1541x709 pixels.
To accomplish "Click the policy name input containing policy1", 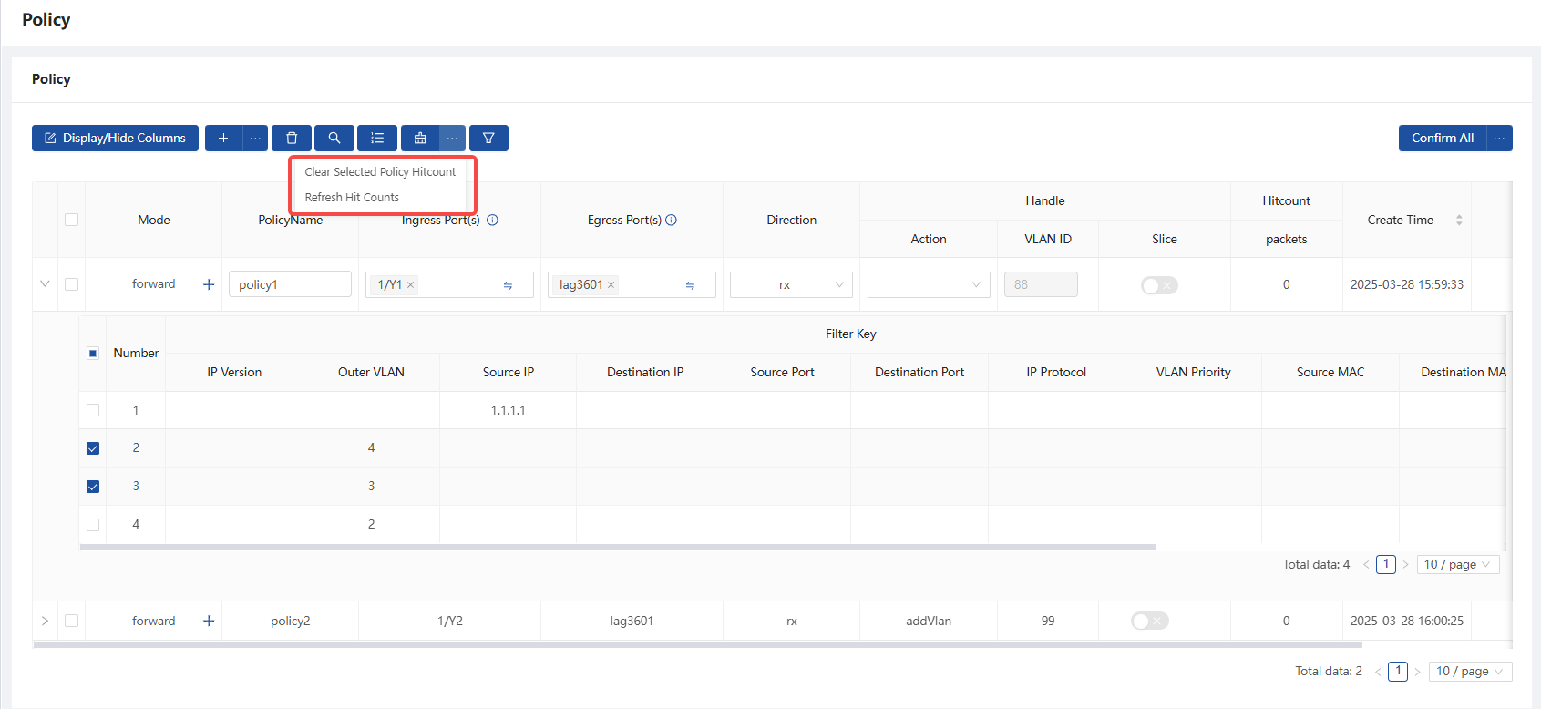I will pos(290,284).
